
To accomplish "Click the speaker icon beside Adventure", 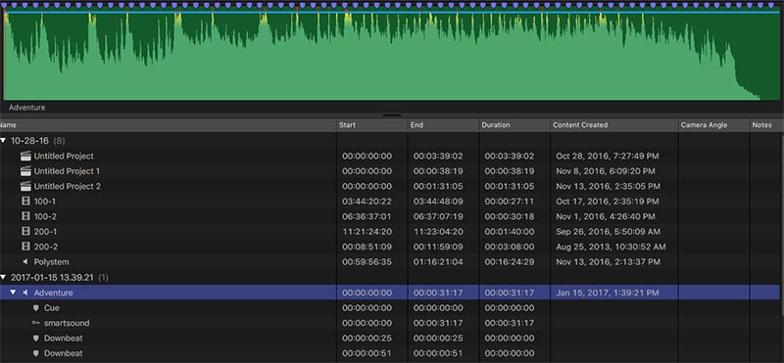I will (25, 293).
